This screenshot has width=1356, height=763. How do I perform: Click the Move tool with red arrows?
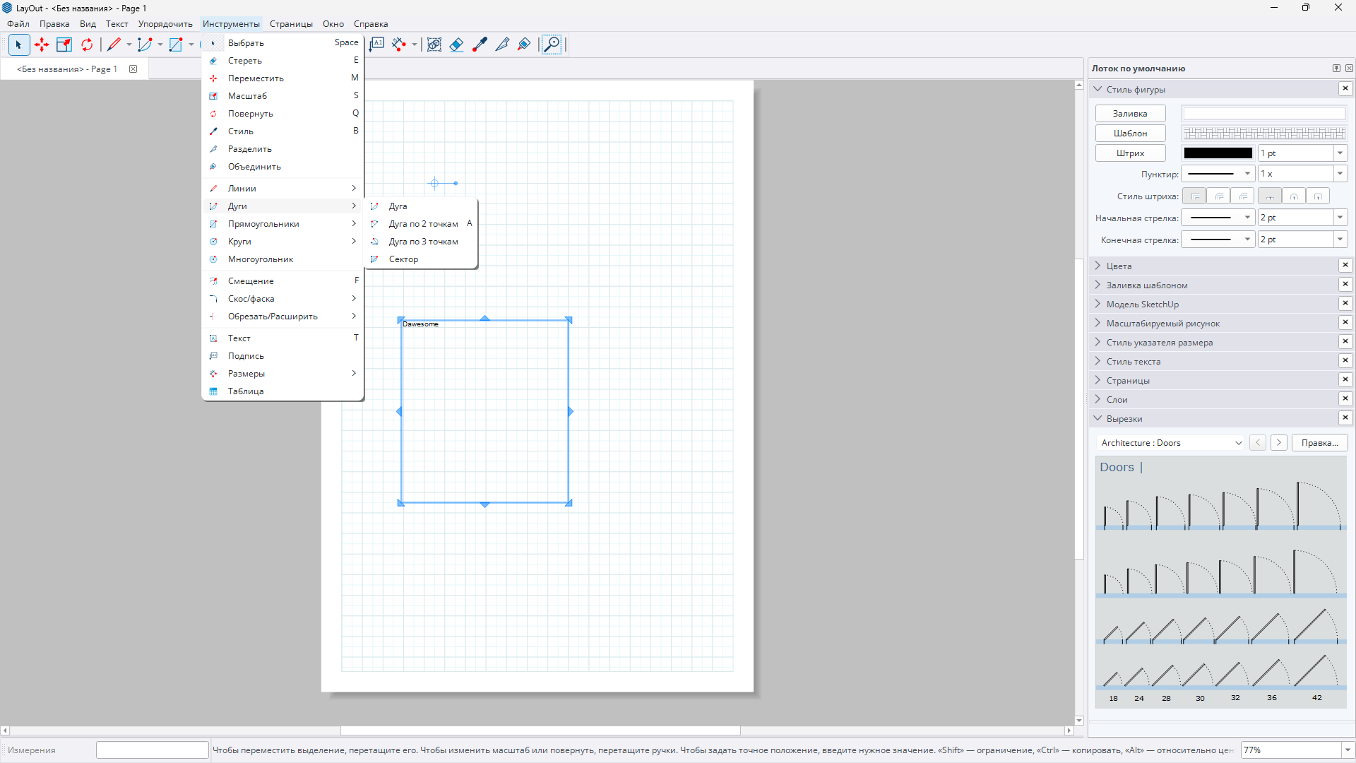pyautogui.click(x=42, y=45)
